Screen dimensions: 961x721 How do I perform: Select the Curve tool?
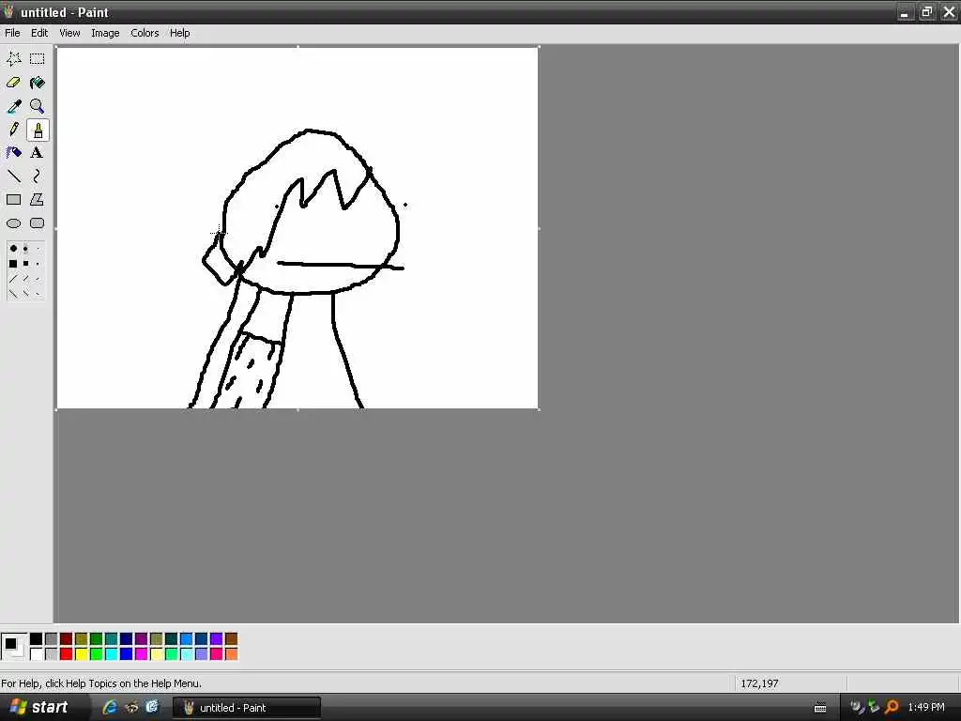click(38, 176)
